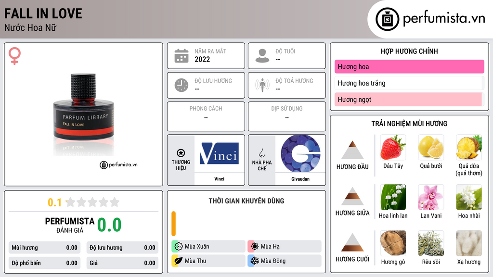Screen dimensions: 493x277
Task: Click the Hương cuối pyramid icon
Action: [352, 242]
